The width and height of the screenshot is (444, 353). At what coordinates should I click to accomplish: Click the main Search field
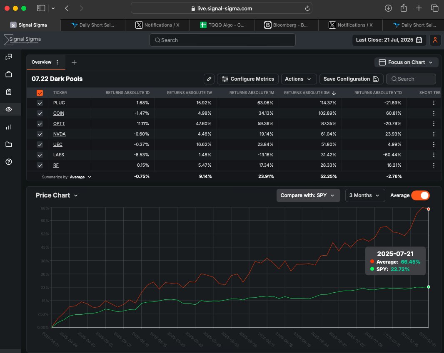tap(222, 40)
